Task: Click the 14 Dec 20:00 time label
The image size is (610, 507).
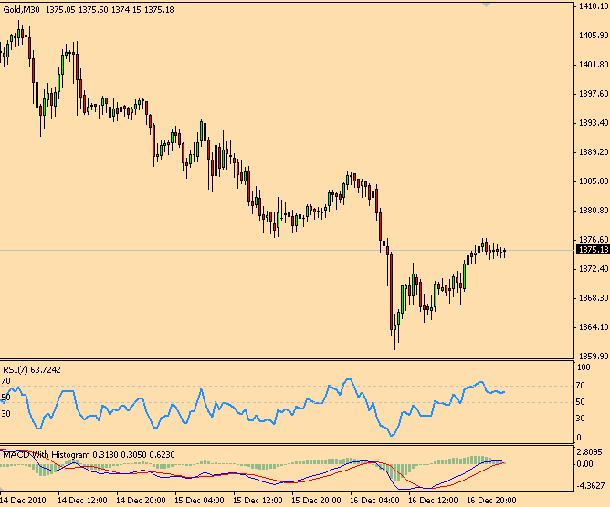Action: [x=142, y=501]
